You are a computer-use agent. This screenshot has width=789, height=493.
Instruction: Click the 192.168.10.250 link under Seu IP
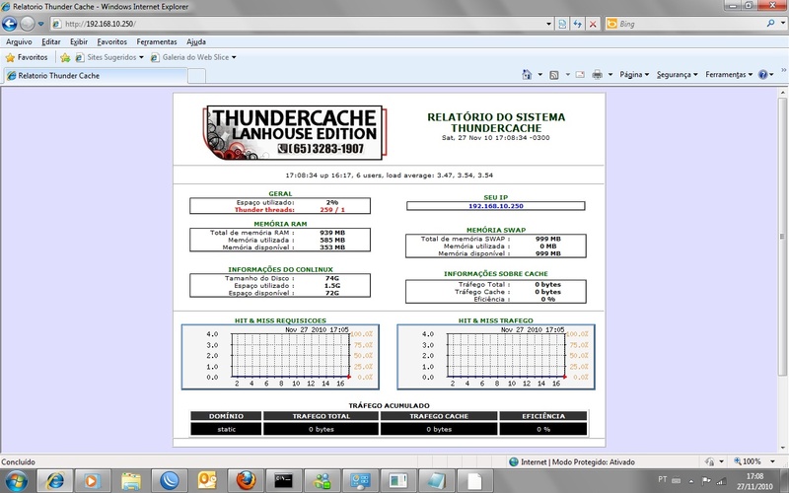coord(496,206)
